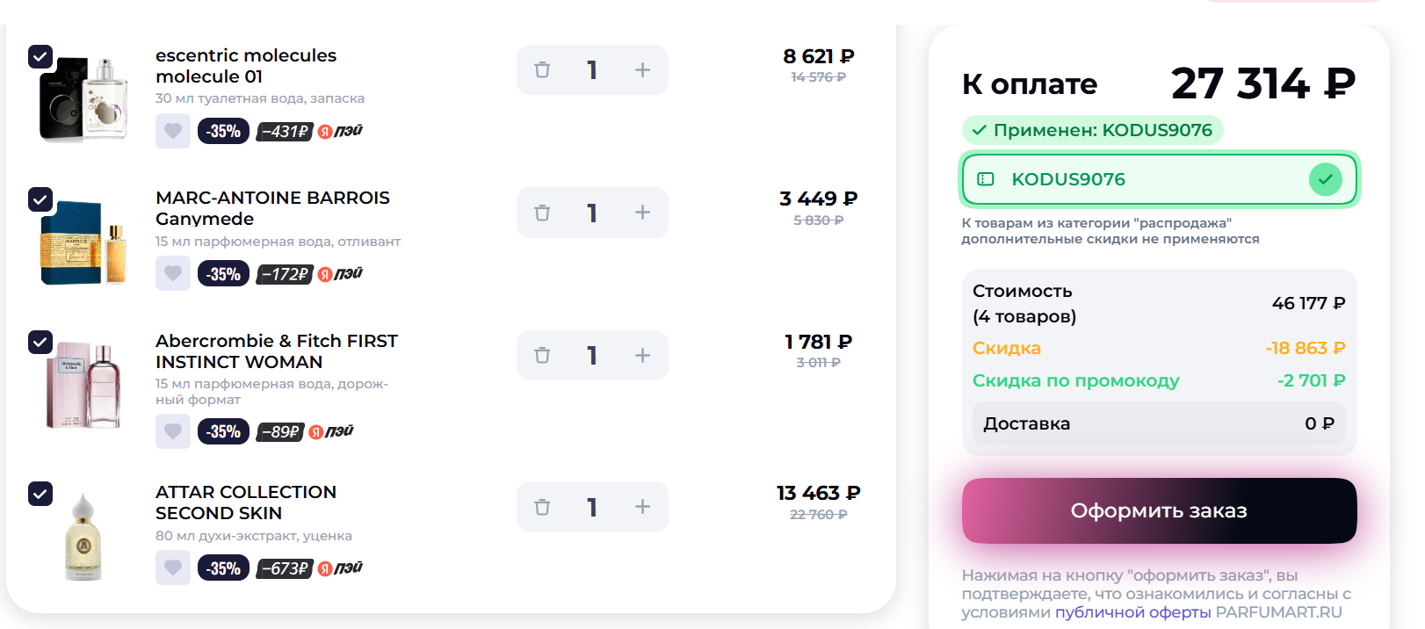Viewport: 1425px width, 629px height.
Task: Add escentric molecules to favorites heart
Action: [173, 131]
